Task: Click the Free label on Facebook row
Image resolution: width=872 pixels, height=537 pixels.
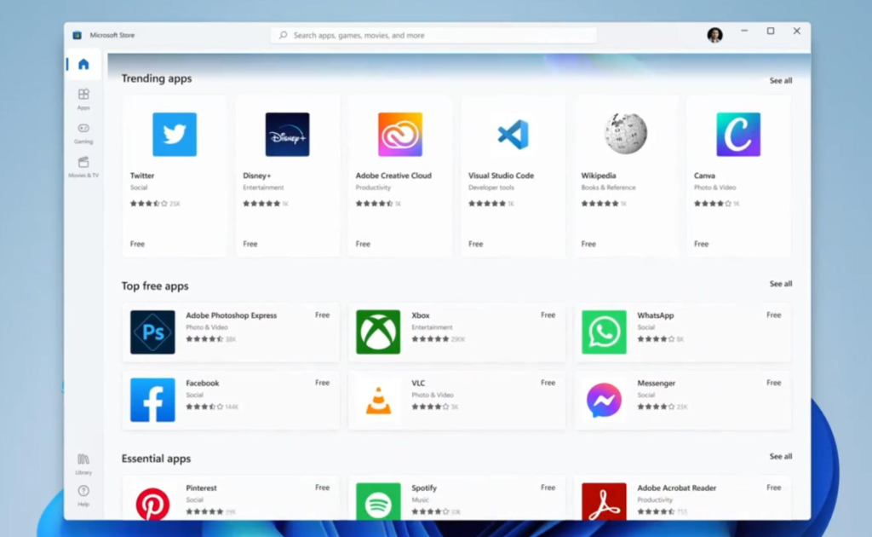Action: (323, 383)
